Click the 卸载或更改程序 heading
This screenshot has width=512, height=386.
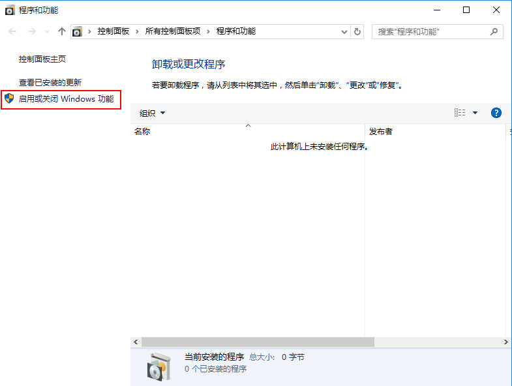(x=188, y=64)
